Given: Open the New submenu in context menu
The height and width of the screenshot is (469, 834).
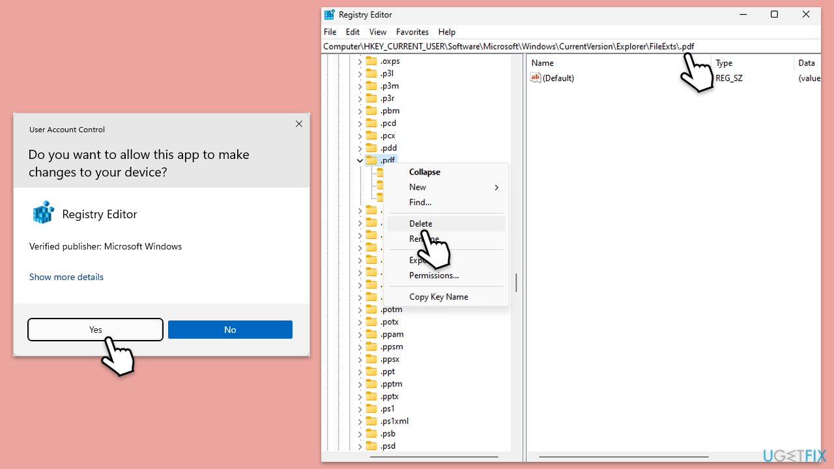Looking at the screenshot, I should (x=446, y=187).
